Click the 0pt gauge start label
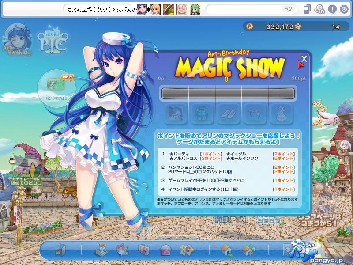 tap(162, 79)
